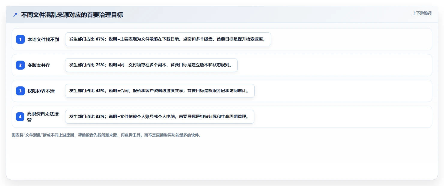This screenshot has height=186, width=444.
Task: Click the 权限边界不清 label
Action: 41,91
